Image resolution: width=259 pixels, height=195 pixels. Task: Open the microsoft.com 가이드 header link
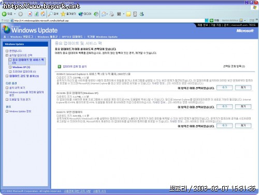243,25
